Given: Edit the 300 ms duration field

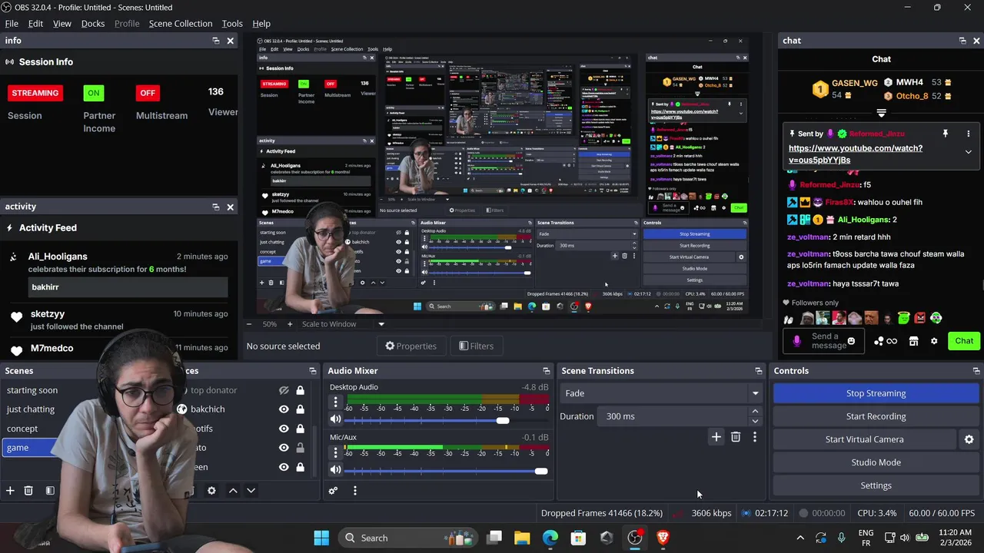Looking at the screenshot, I should pyautogui.click(x=673, y=416).
